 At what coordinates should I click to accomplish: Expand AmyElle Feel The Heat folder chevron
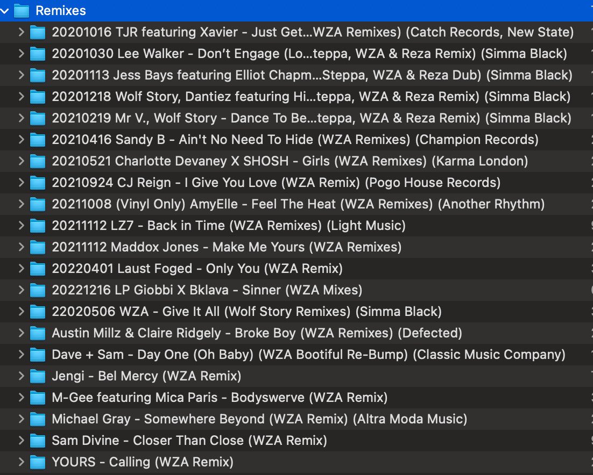point(21,205)
